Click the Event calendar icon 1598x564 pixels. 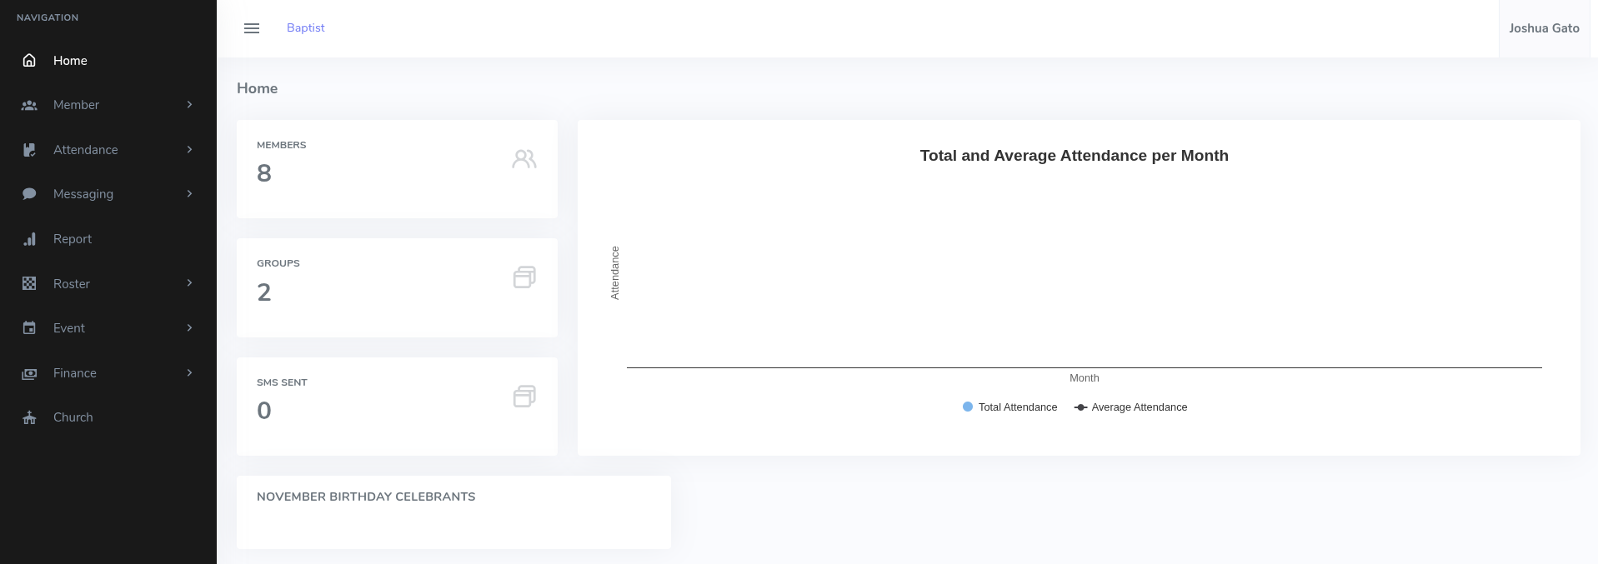29,328
